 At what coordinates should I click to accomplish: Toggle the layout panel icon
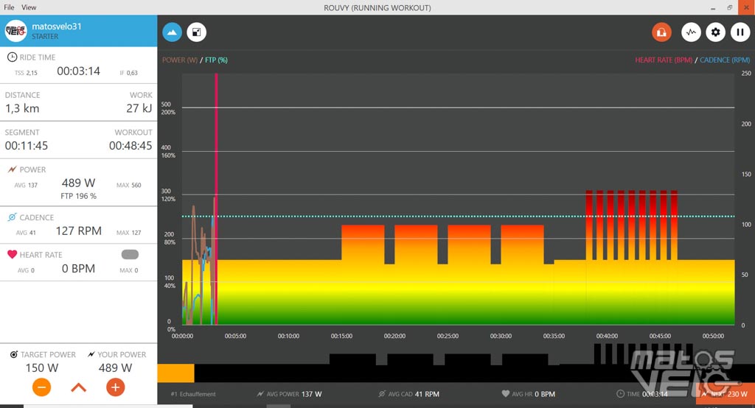coord(196,32)
